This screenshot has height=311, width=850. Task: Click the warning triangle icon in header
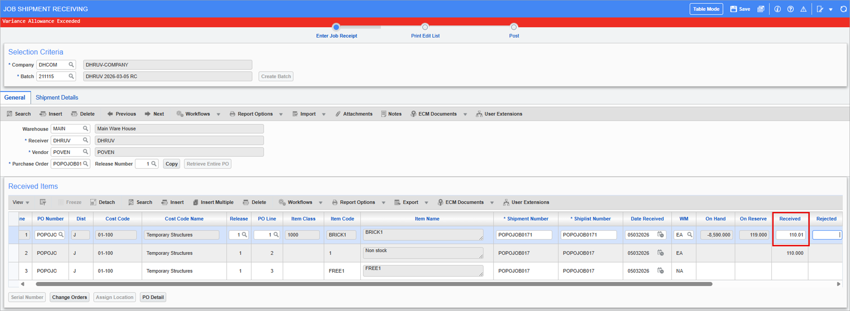803,9
